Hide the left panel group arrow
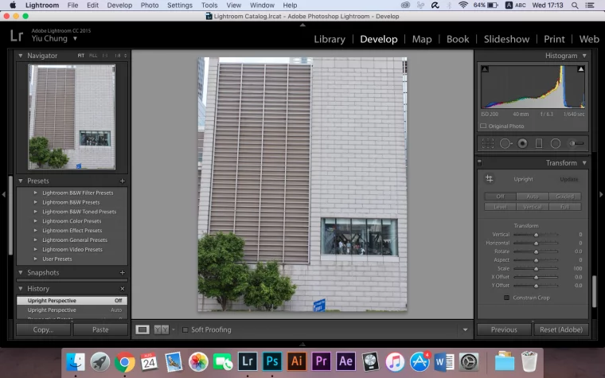Viewport: 605px width, 378px height. point(4,194)
